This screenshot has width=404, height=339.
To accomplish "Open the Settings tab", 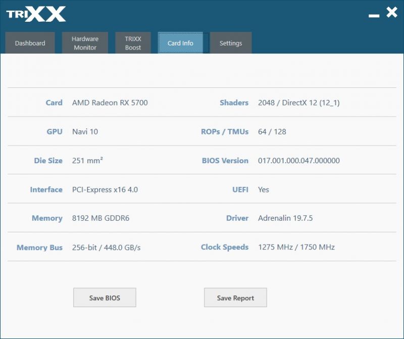I will click(x=231, y=43).
